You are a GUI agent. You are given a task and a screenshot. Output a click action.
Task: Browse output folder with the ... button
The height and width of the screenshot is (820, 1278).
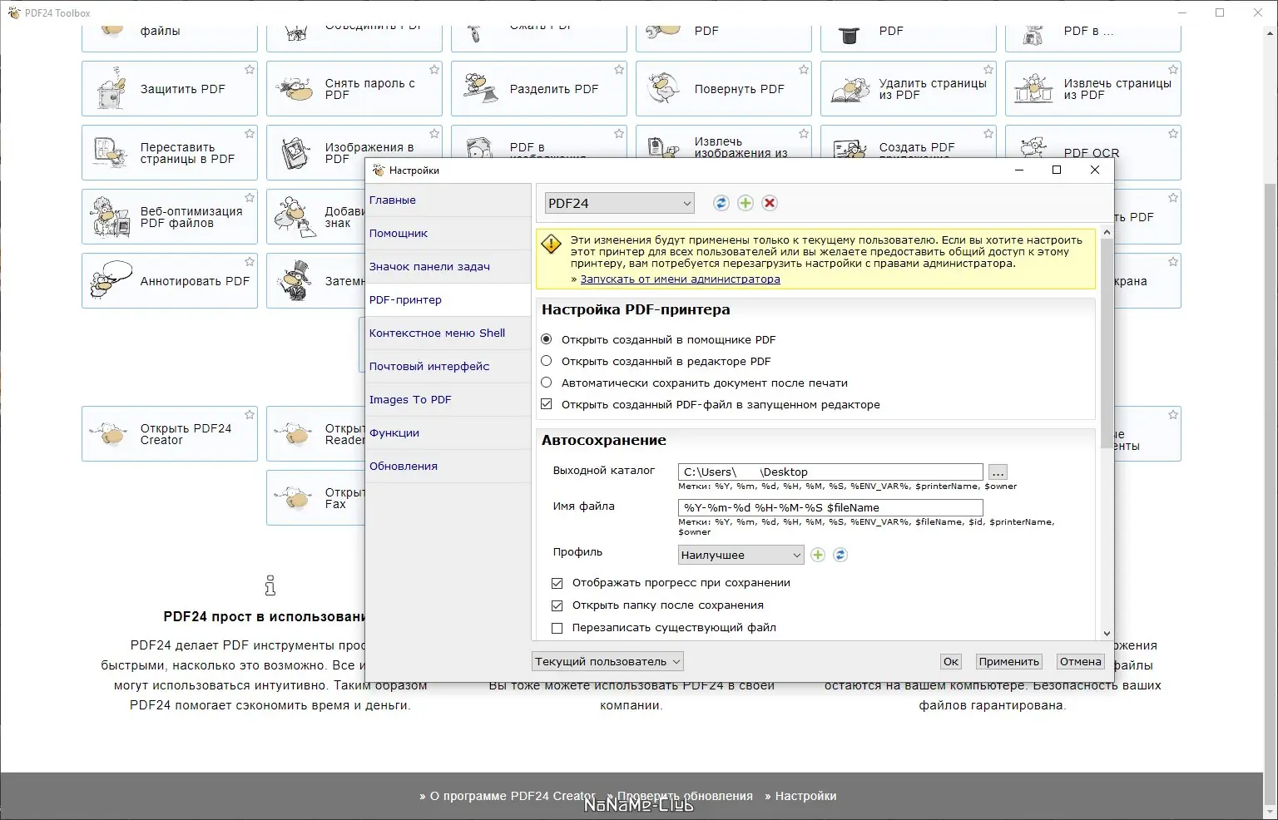[998, 472]
